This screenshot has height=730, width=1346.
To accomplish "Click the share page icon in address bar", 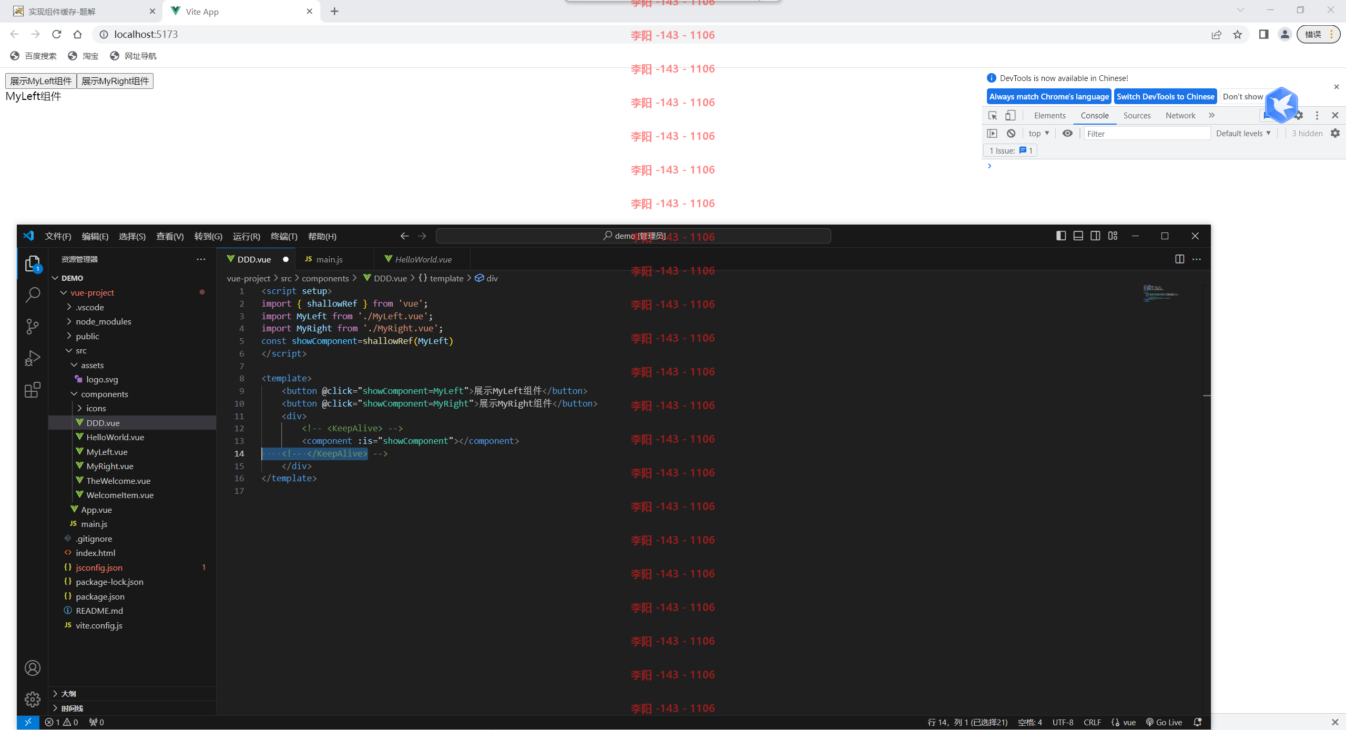I will (x=1217, y=35).
